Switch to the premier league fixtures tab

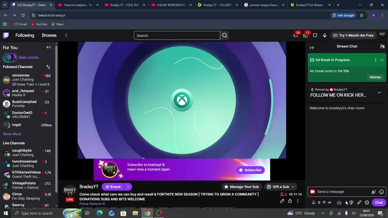click(264, 5)
